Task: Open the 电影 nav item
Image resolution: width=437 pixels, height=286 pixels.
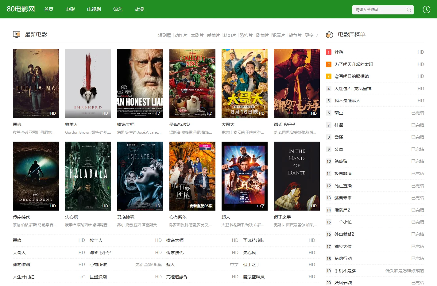Action: 70,10
